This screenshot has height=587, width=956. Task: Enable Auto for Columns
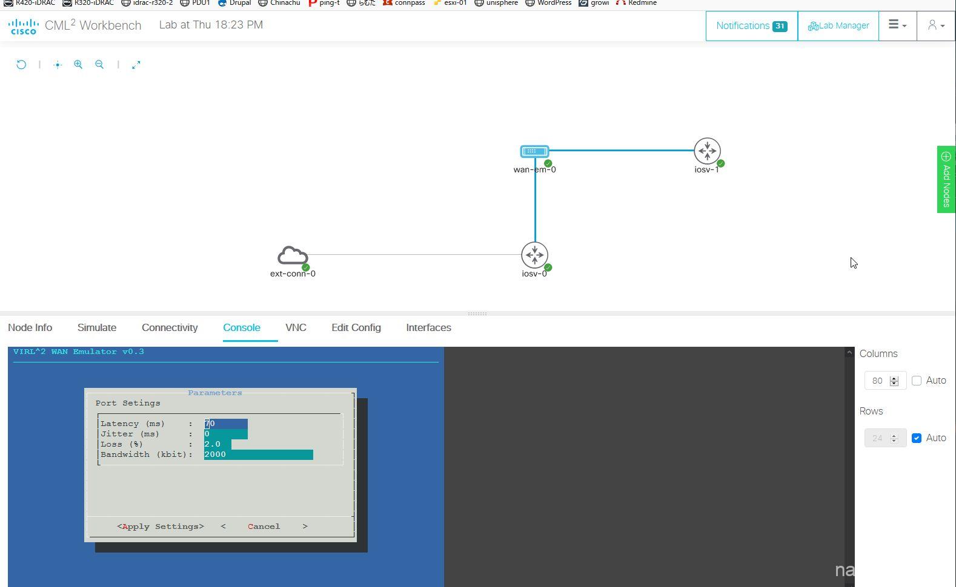917,381
